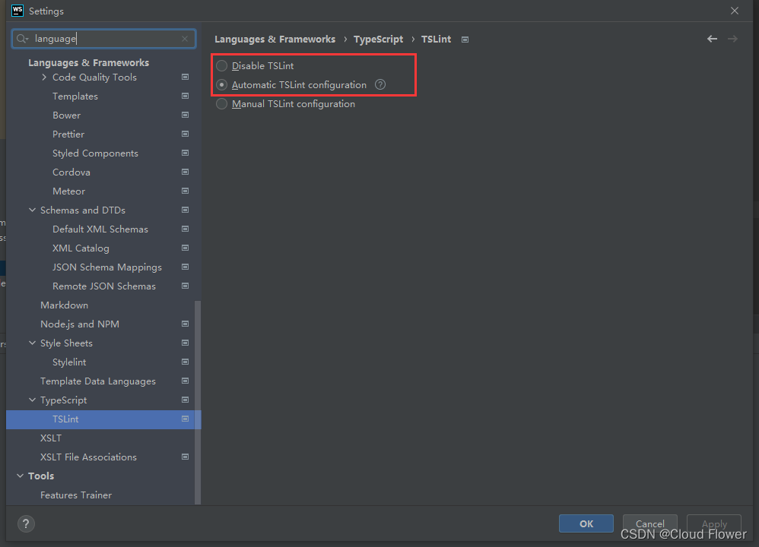The height and width of the screenshot is (547, 759).
Task: Click the icon beside the TSLint breadcrumb
Action: pyautogui.click(x=464, y=39)
